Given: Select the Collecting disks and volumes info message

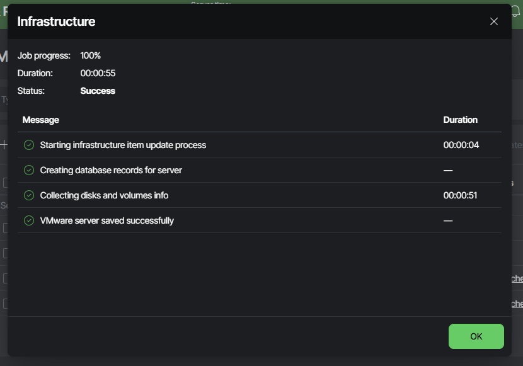Looking at the screenshot, I should pyautogui.click(x=104, y=195).
